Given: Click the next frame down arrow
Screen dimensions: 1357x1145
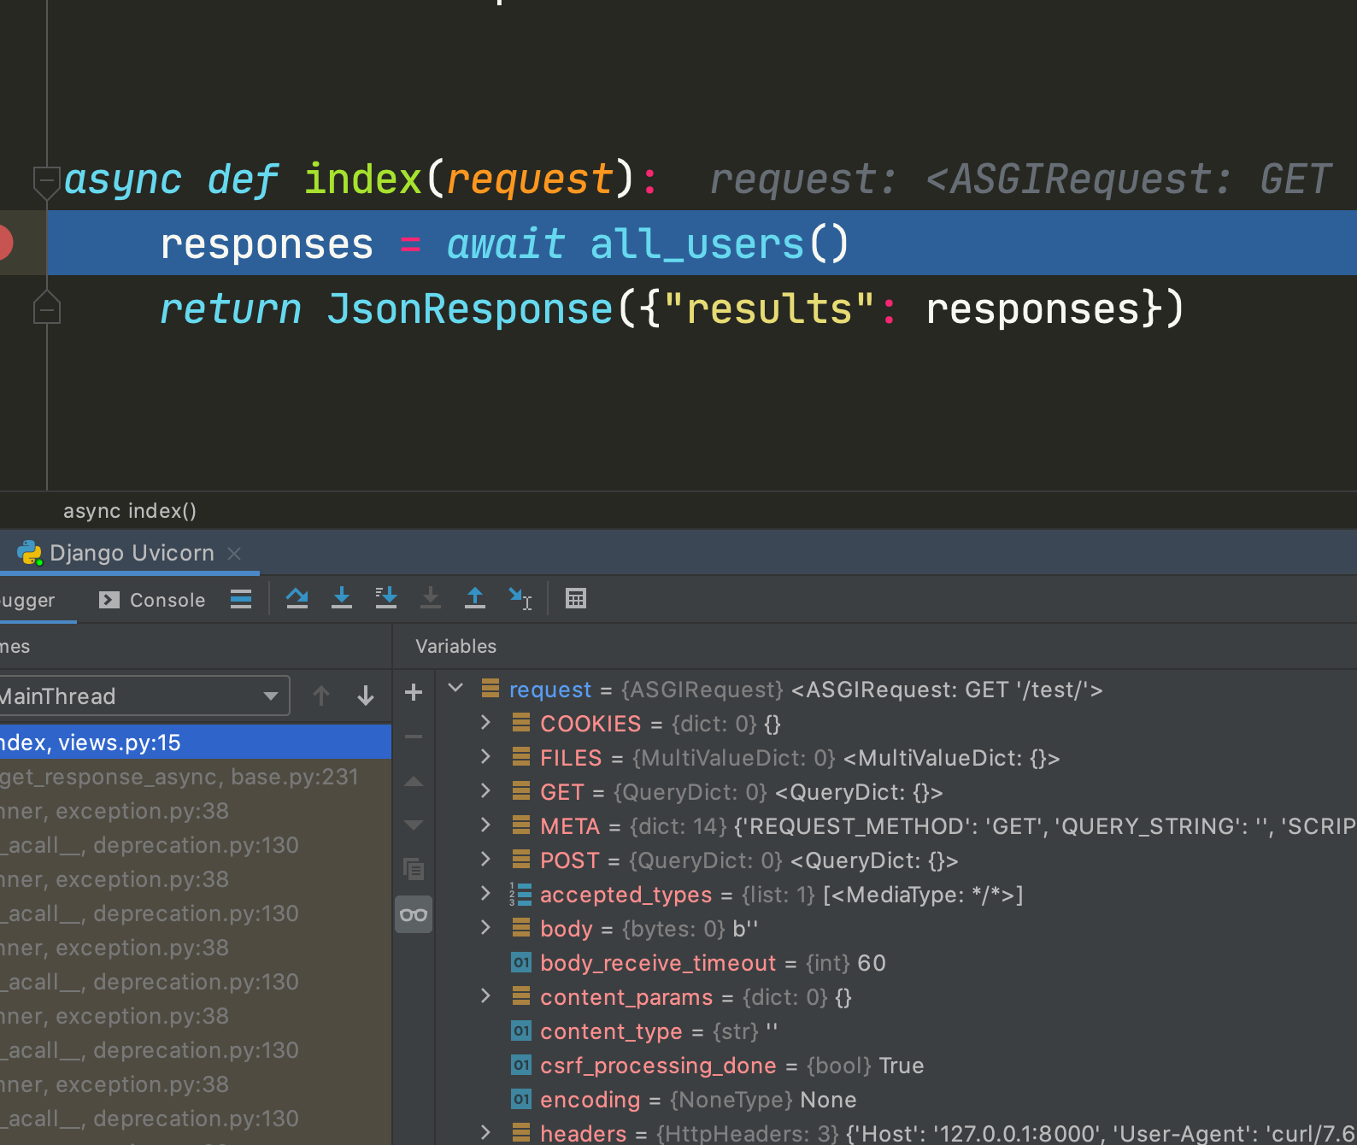Looking at the screenshot, I should [366, 696].
